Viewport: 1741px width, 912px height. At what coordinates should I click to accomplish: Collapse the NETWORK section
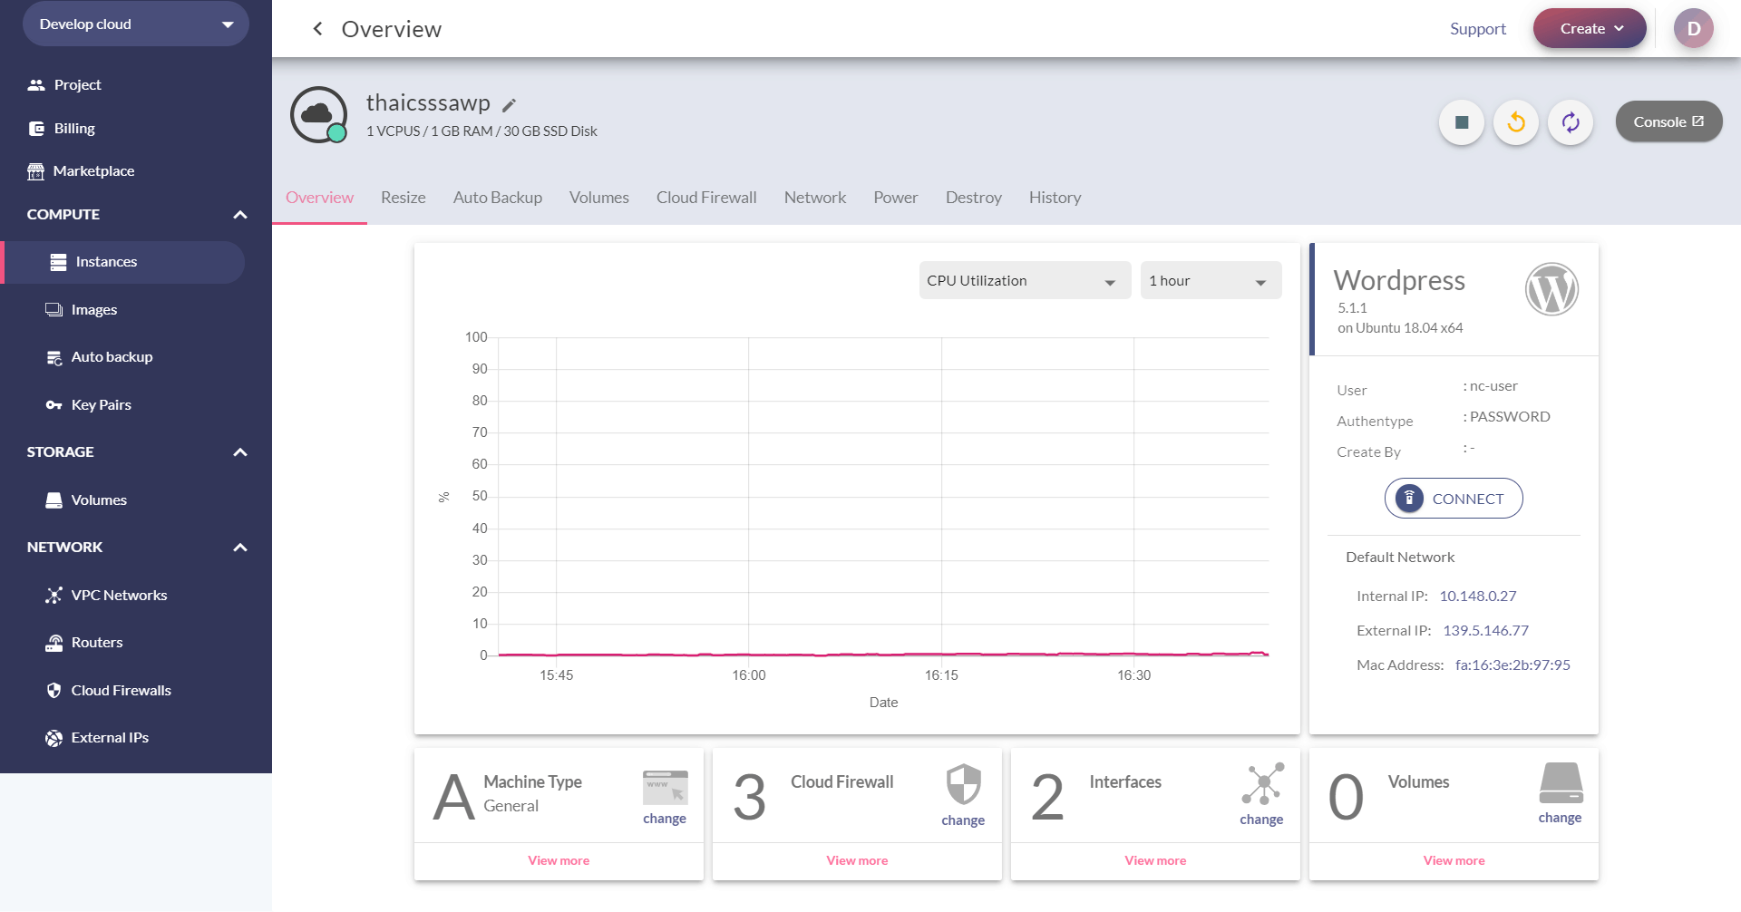(240, 548)
